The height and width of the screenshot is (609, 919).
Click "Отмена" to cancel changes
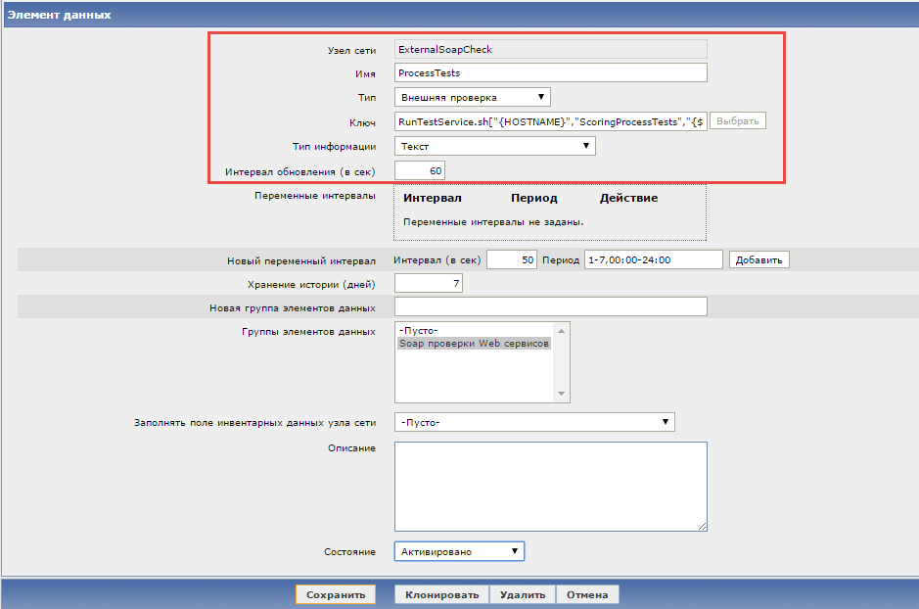point(587,593)
